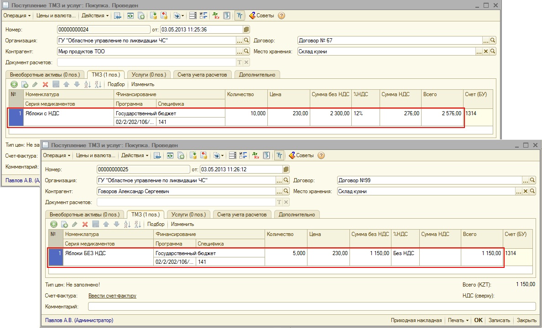Click magnifier icon next to Договор №99 field
The width and height of the screenshot is (542, 328).
(532, 180)
